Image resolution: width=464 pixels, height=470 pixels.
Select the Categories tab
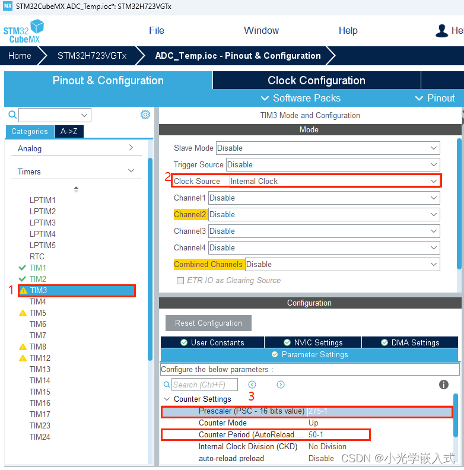tap(30, 131)
